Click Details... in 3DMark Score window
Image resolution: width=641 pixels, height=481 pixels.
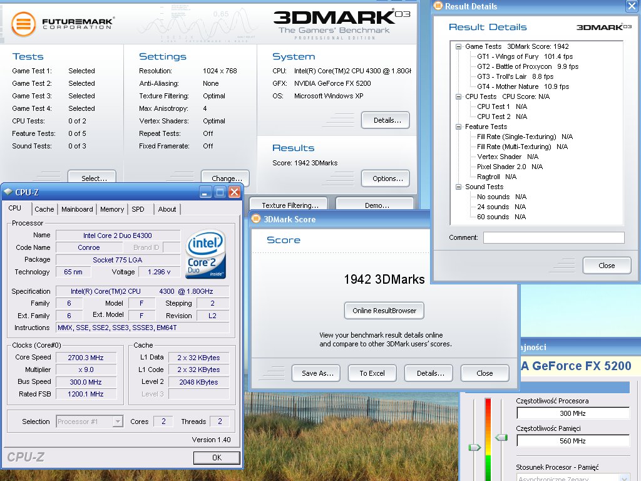pyautogui.click(x=429, y=373)
